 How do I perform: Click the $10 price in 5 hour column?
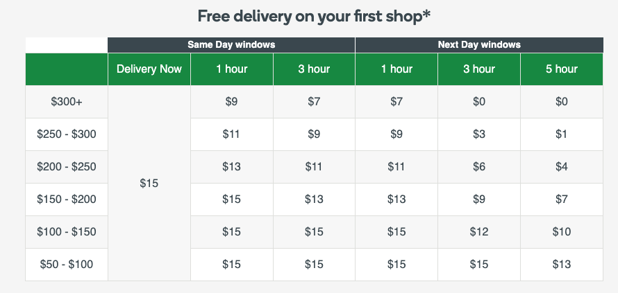(x=562, y=232)
